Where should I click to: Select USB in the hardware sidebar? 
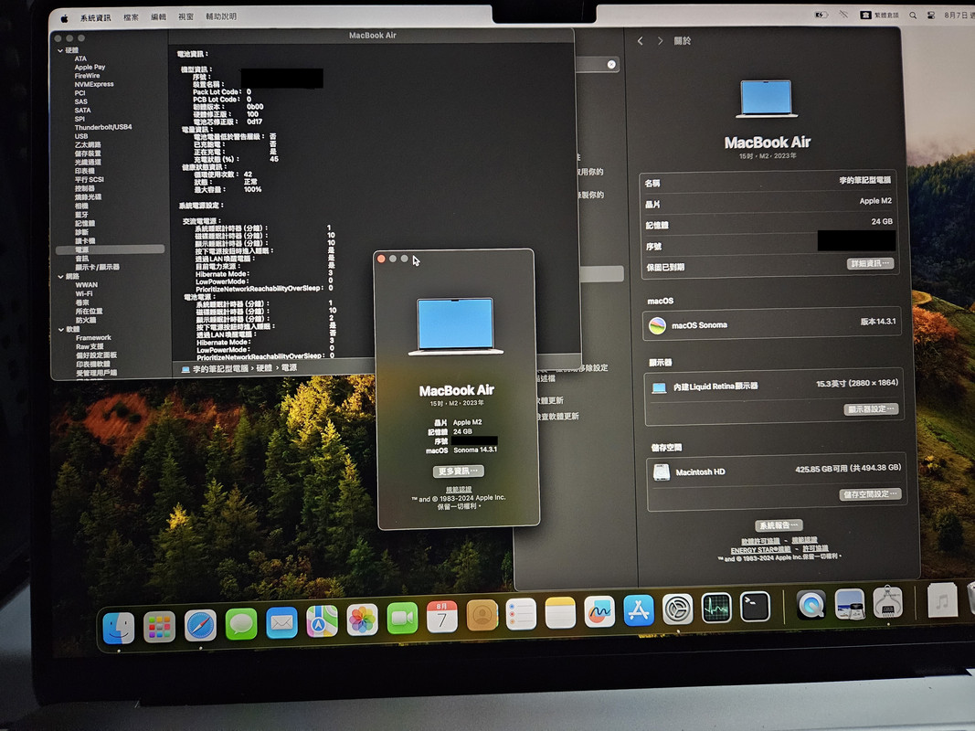[81, 135]
